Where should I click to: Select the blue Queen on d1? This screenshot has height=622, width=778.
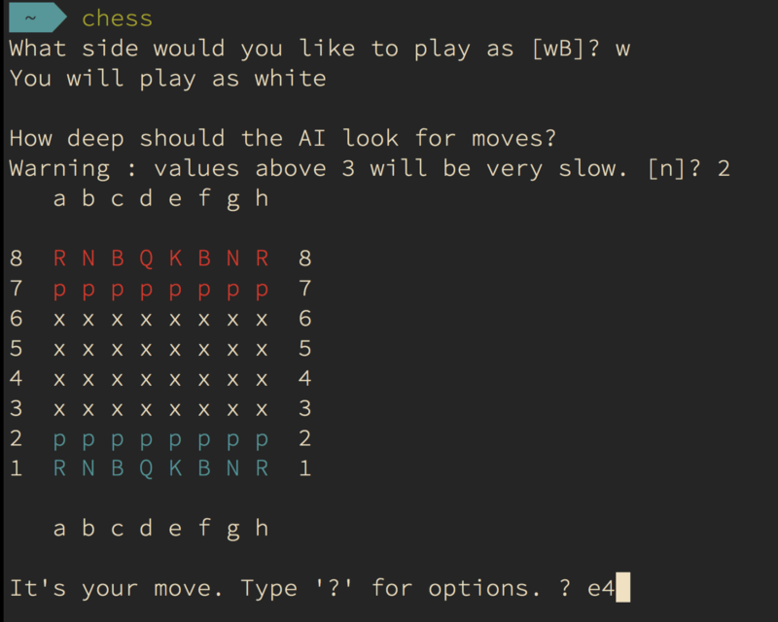pos(146,468)
